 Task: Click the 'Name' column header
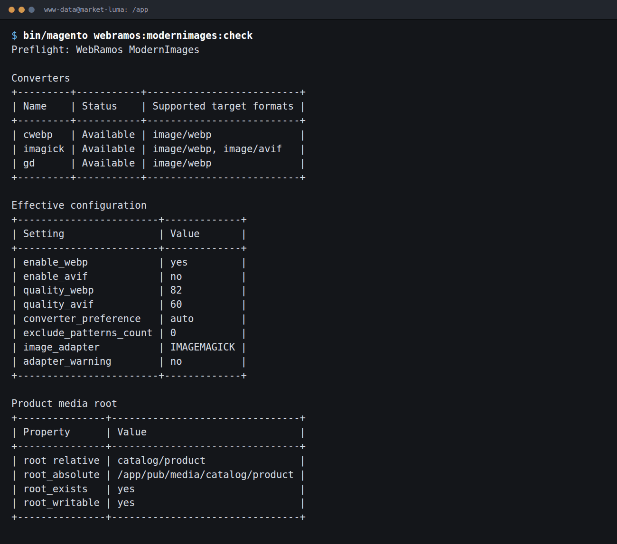point(35,106)
